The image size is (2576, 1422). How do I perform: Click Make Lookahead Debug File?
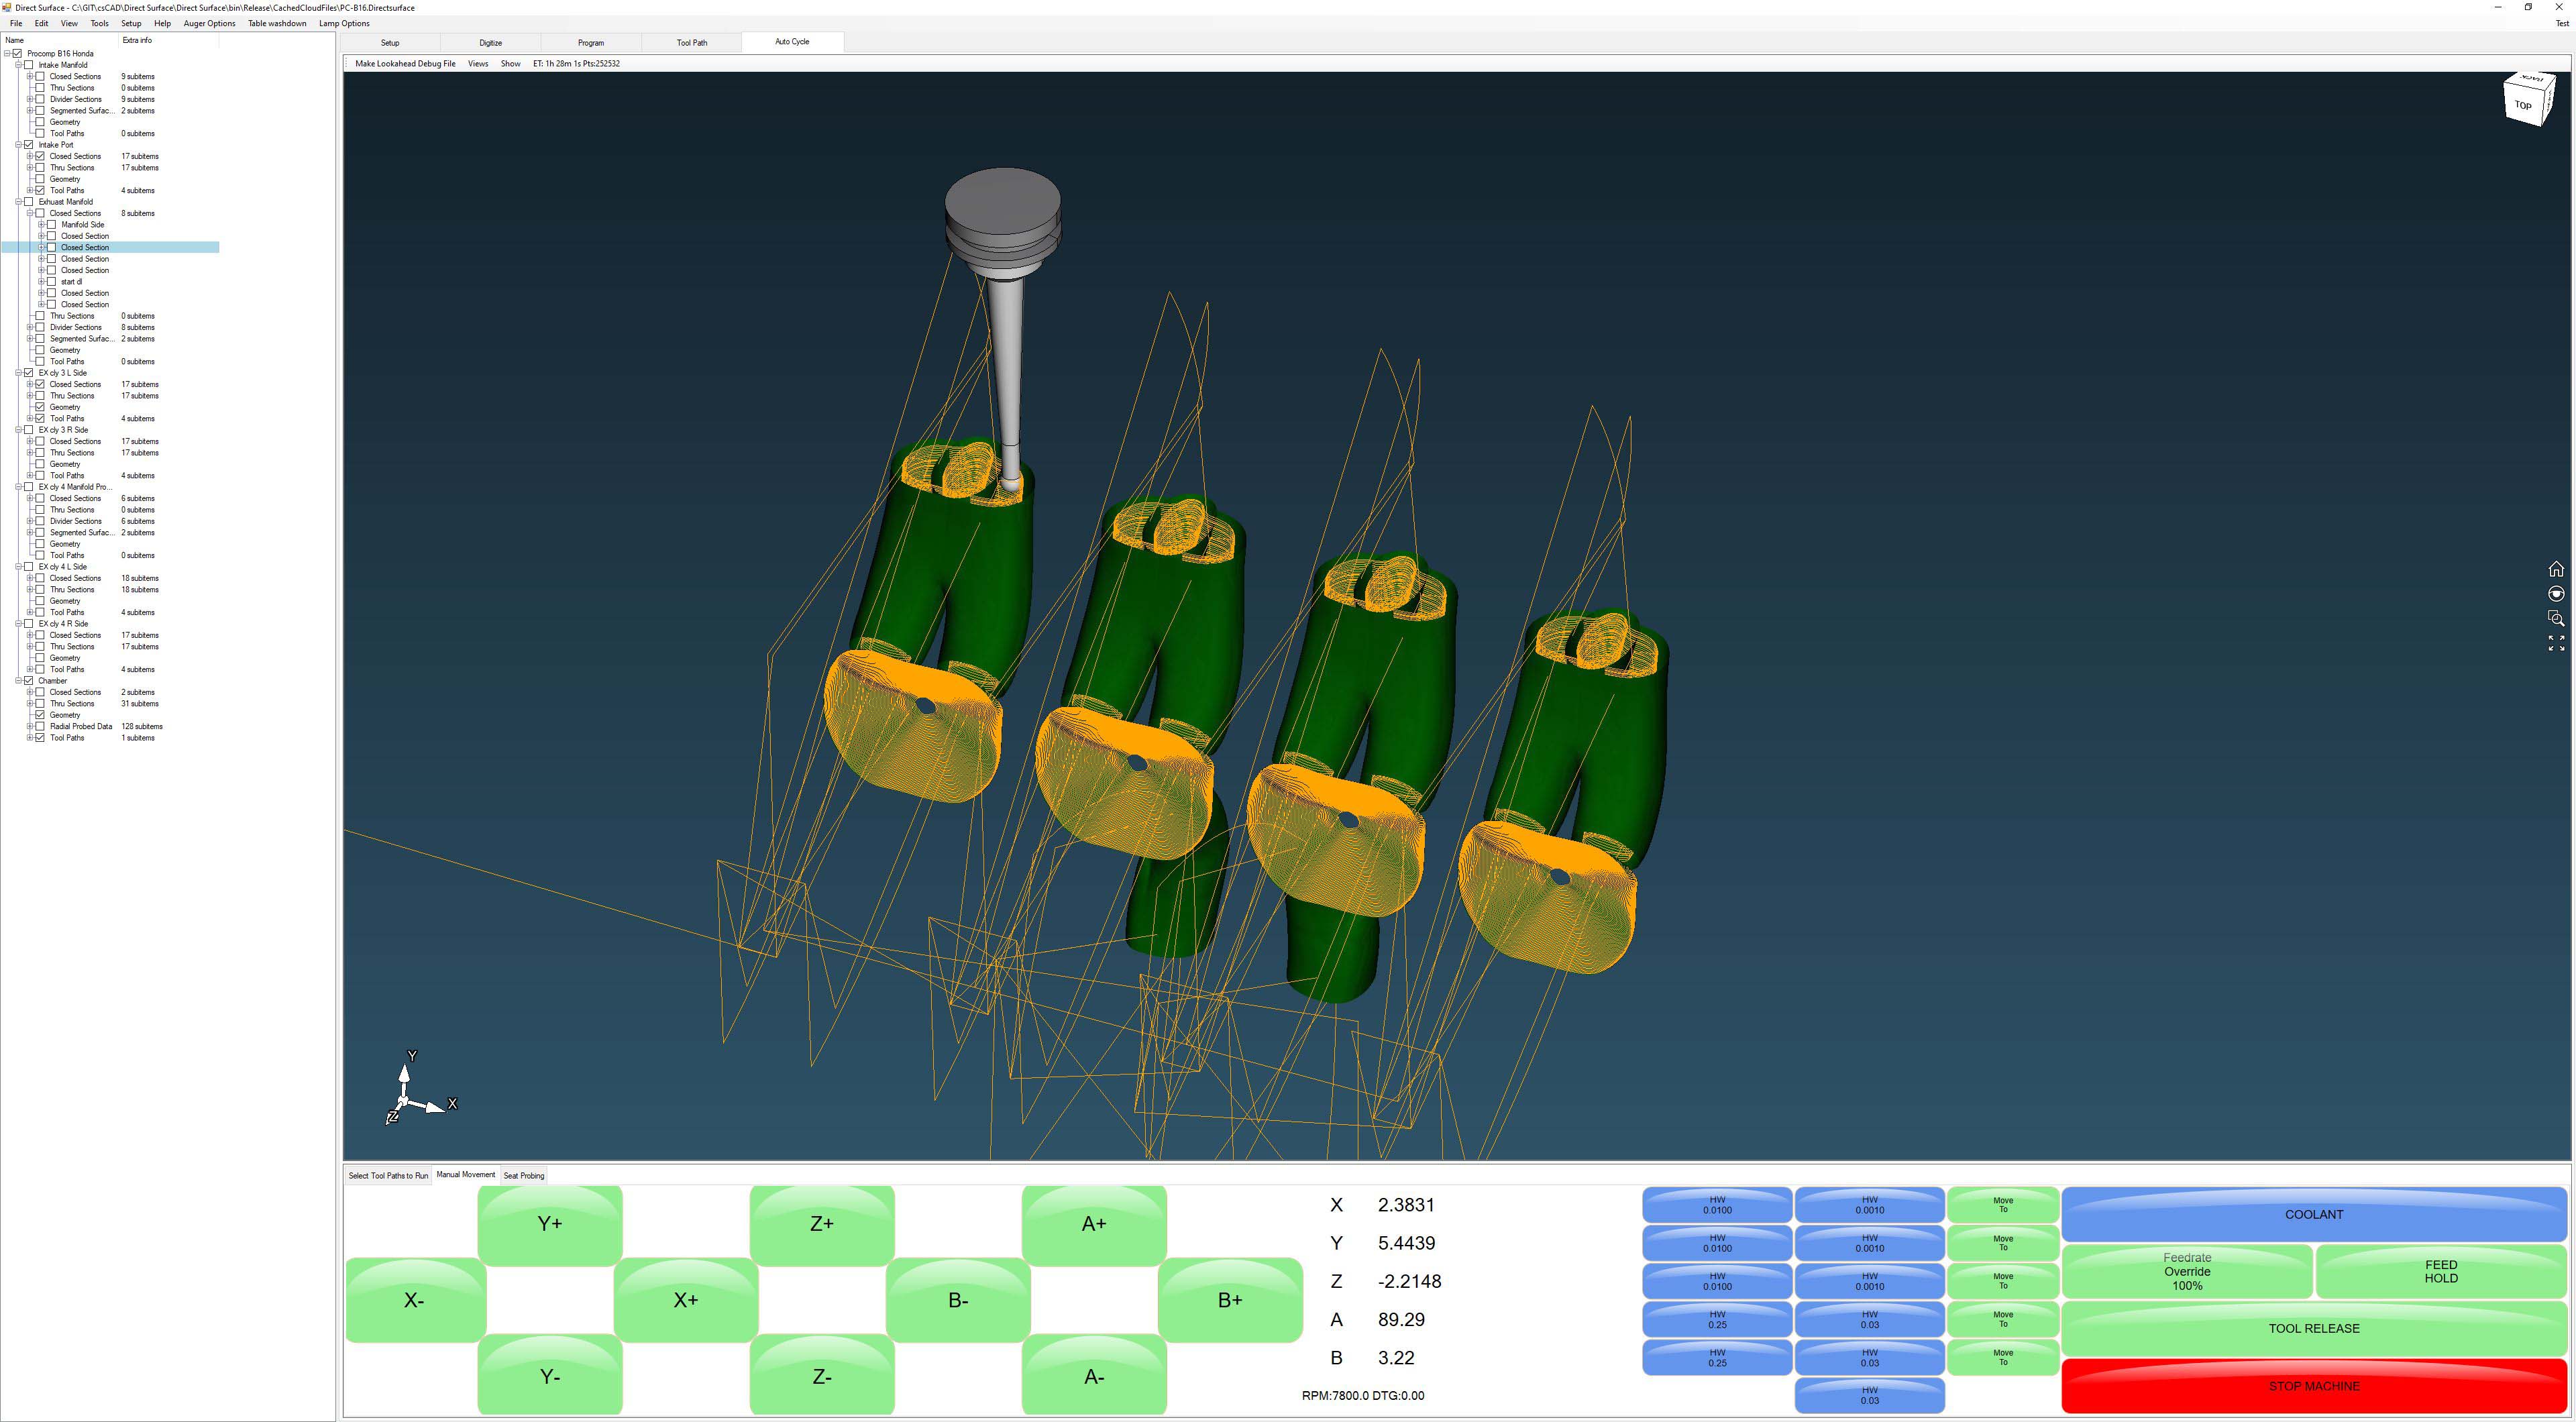tap(405, 64)
